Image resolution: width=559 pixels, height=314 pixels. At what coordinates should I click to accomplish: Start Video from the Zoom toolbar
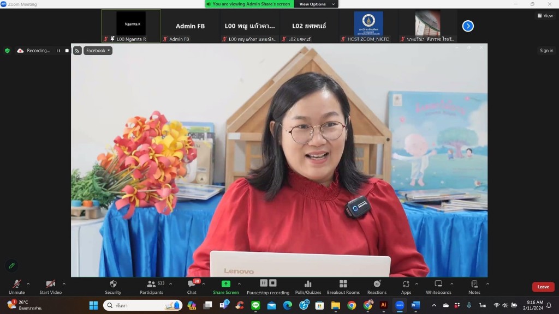(x=50, y=287)
